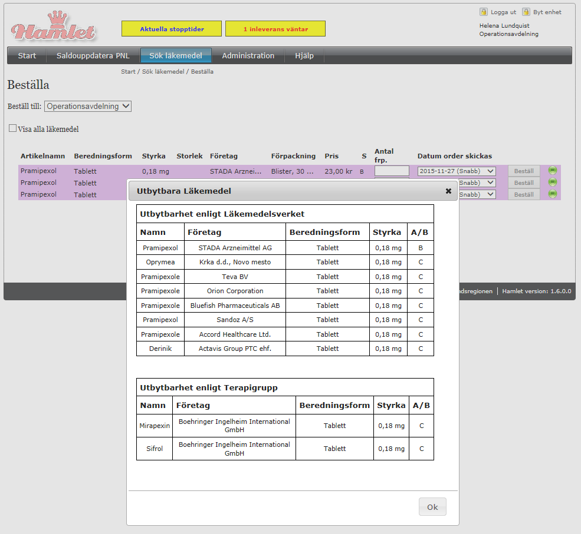
Task: Close the Utbytbara Läkemedel dialog with X
Action: [448, 191]
